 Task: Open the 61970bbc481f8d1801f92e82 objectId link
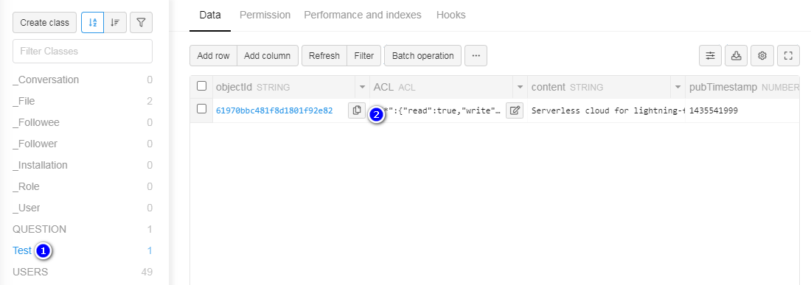coord(274,110)
